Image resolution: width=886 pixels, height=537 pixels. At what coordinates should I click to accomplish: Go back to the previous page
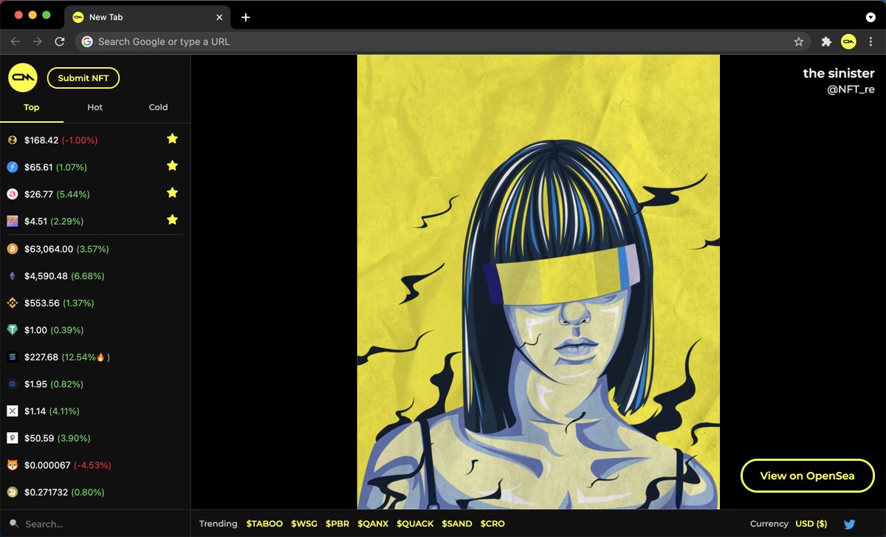(x=16, y=42)
